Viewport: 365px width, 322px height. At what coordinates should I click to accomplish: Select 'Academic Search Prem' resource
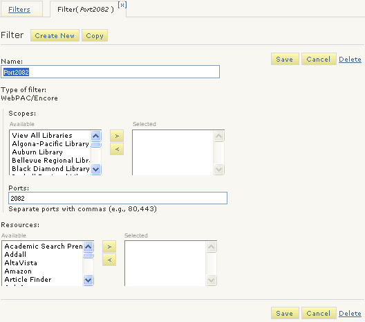point(43,247)
